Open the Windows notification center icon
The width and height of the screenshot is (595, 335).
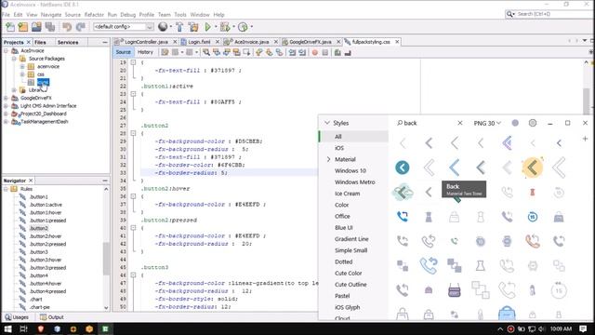(583, 328)
